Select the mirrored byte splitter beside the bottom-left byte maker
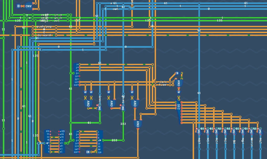The image size is (267, 159). click(62, 141)
